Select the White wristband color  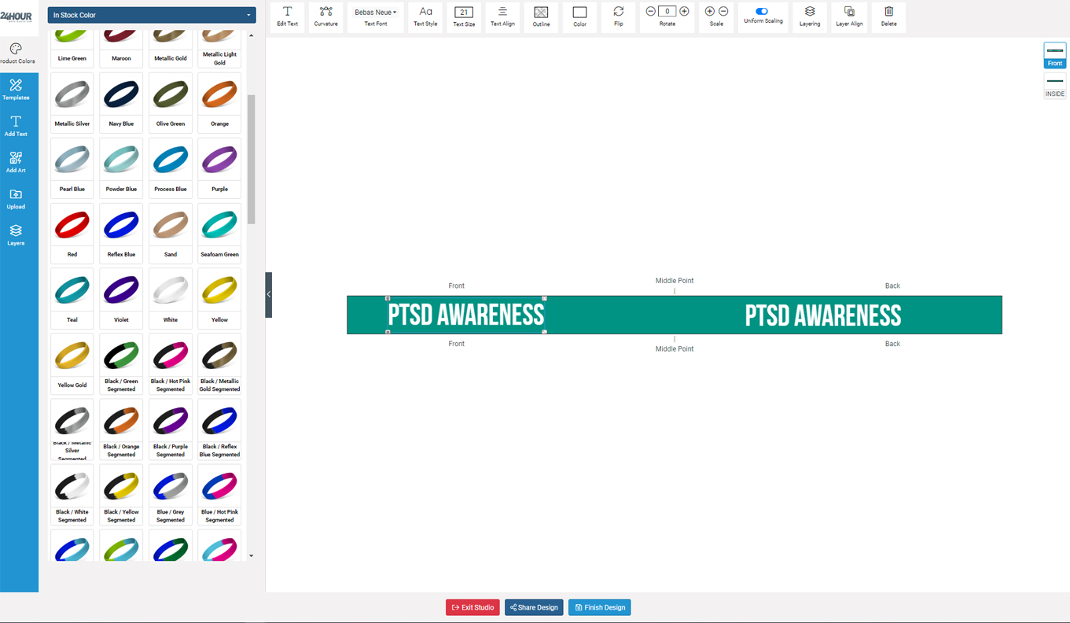coord(171,298)
